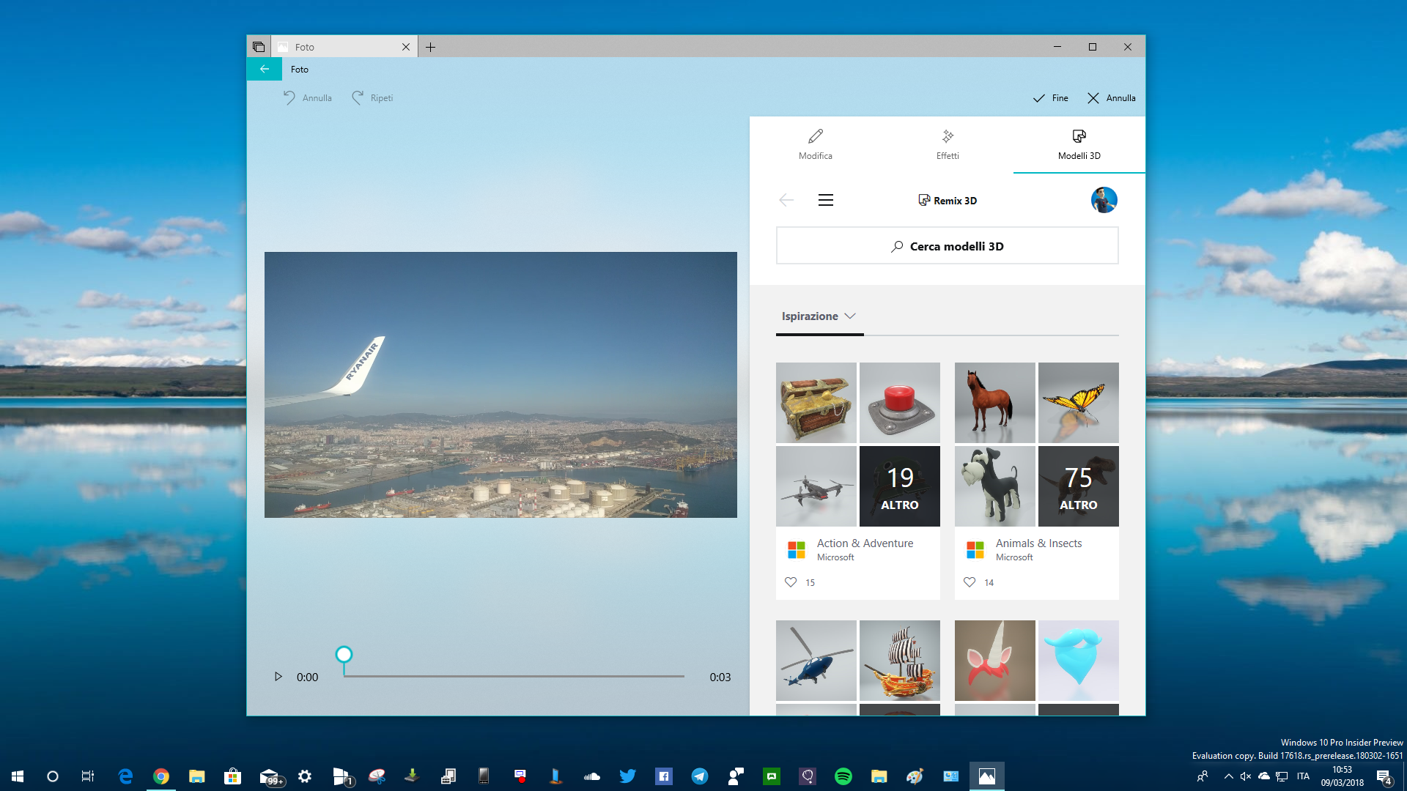Select the unicorn horn ears 3D model
Screen dimensions: 1407x791
(995, 661)
